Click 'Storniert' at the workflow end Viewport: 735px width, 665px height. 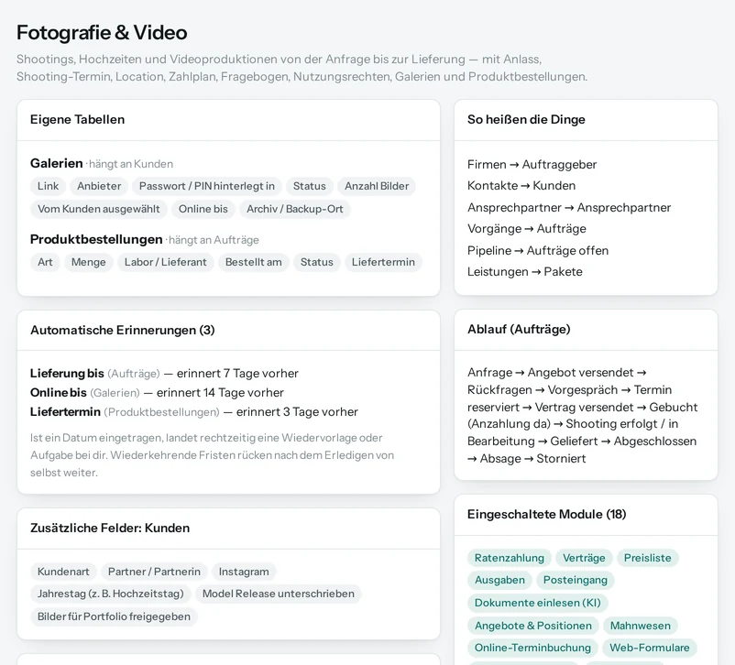tap(561, 459)
